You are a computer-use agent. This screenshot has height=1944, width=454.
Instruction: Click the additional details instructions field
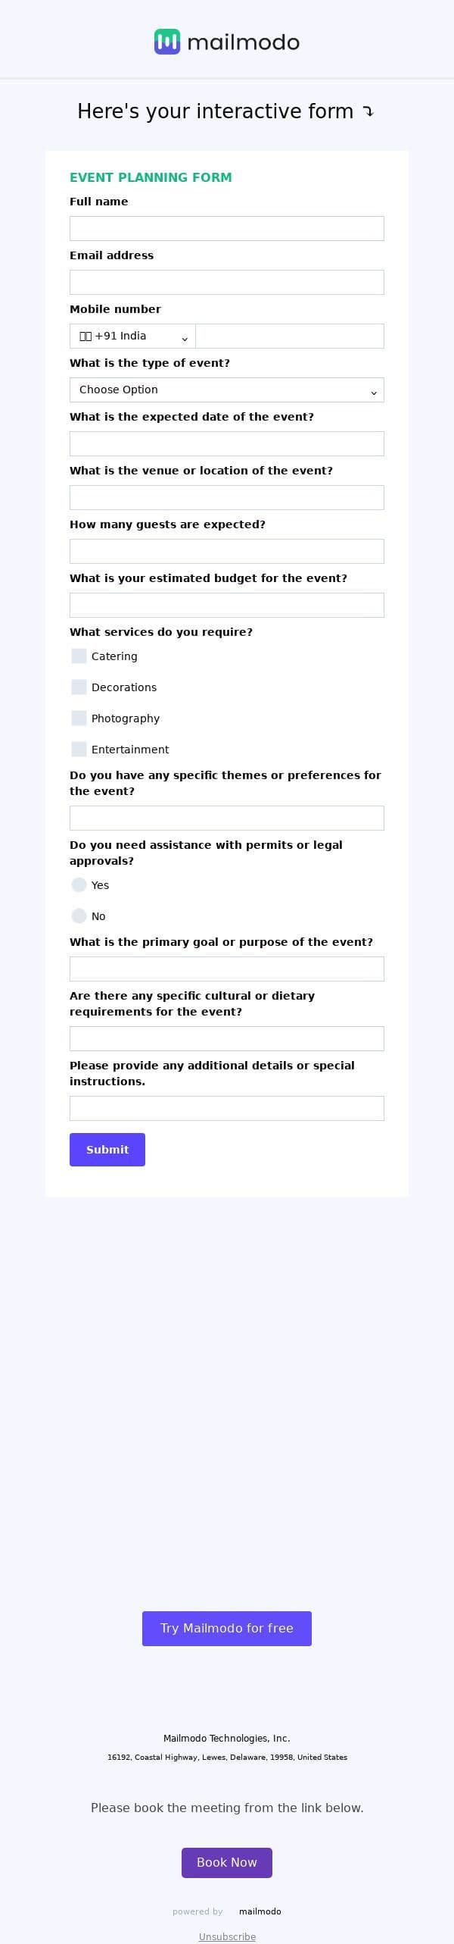pyautogui.click(x=227, y=1109)
